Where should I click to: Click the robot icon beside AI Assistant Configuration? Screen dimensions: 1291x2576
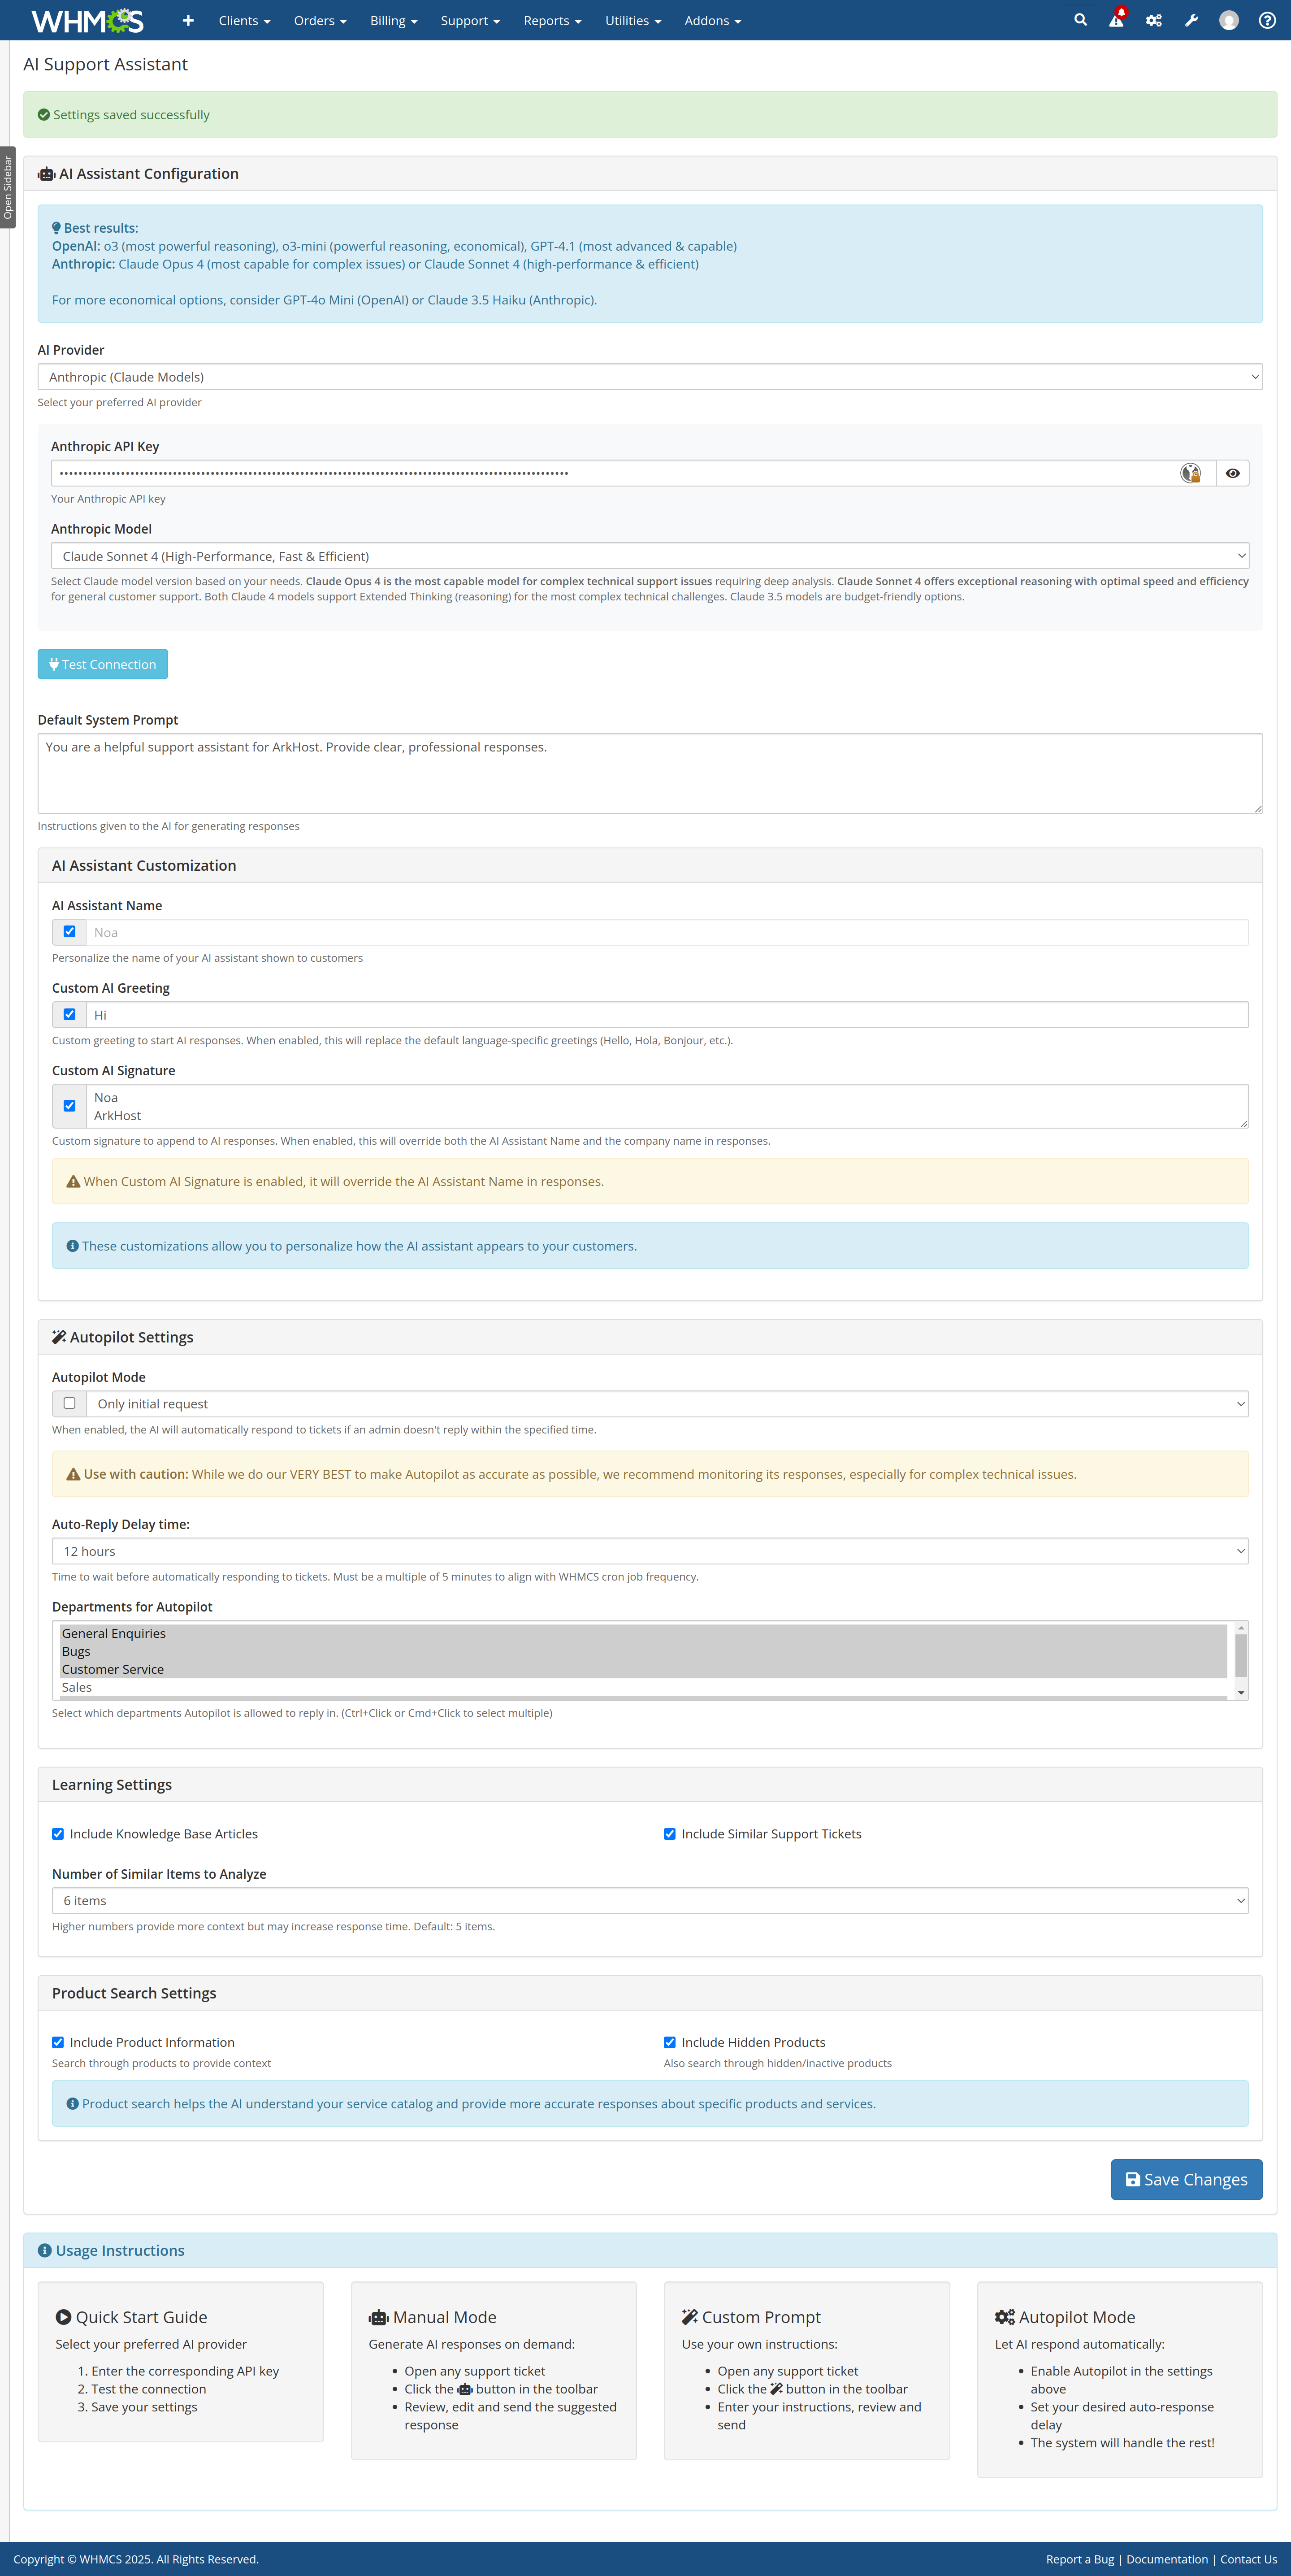pyautogui.click(x=46, y=174)
